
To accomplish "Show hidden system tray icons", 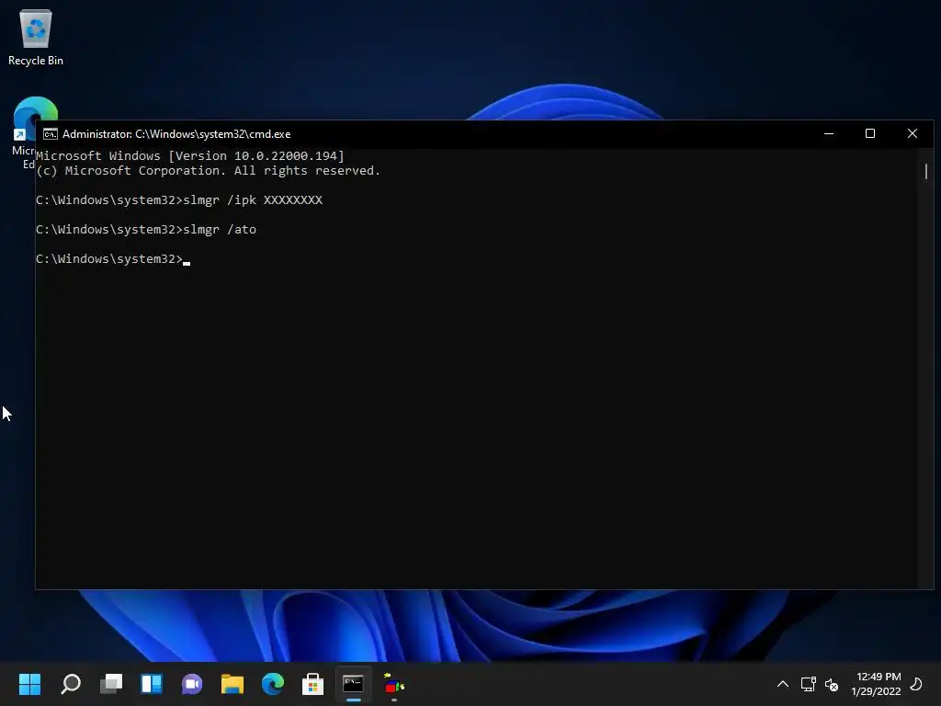I will click(x=783, y=684).
